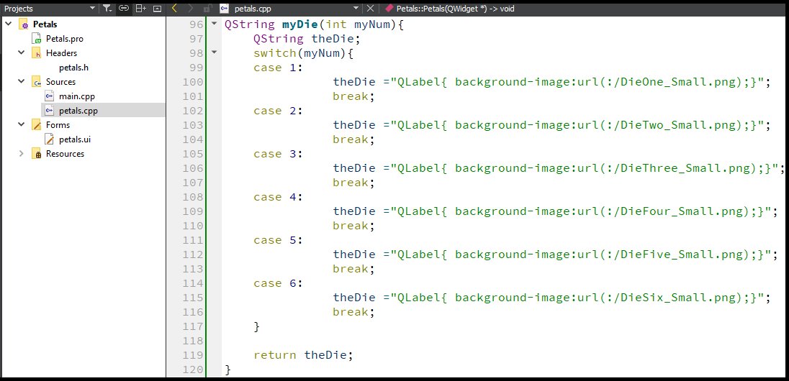Open Petals.pro project file
The height and width of the screenshot is (381, 789).
tap(64, 38)
